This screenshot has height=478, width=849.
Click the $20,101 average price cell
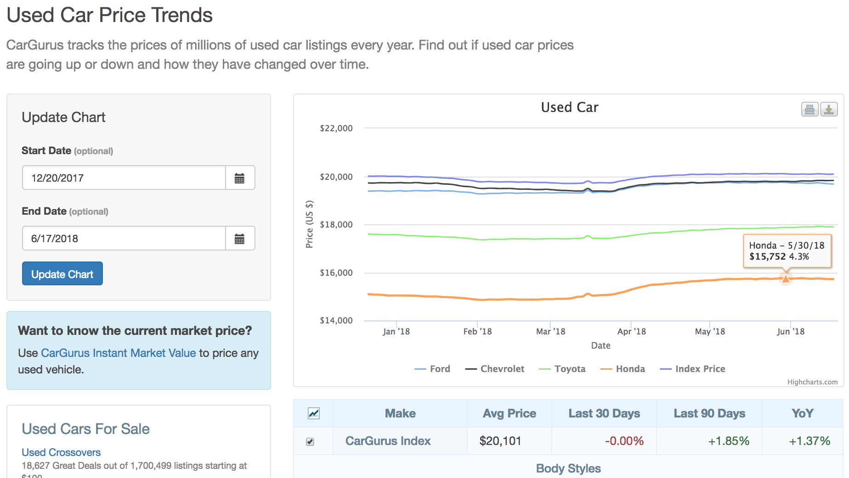click(509, 441)
